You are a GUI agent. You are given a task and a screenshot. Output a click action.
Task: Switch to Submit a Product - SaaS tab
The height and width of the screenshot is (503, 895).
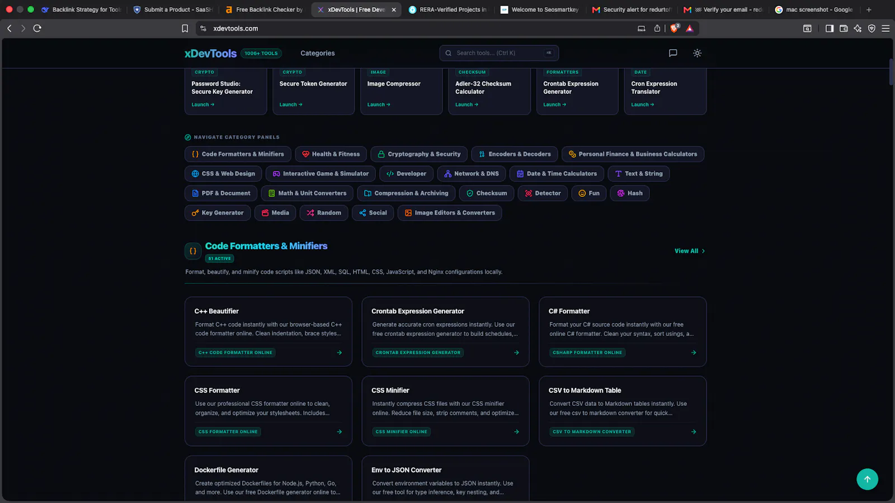(x=173, y=10)
